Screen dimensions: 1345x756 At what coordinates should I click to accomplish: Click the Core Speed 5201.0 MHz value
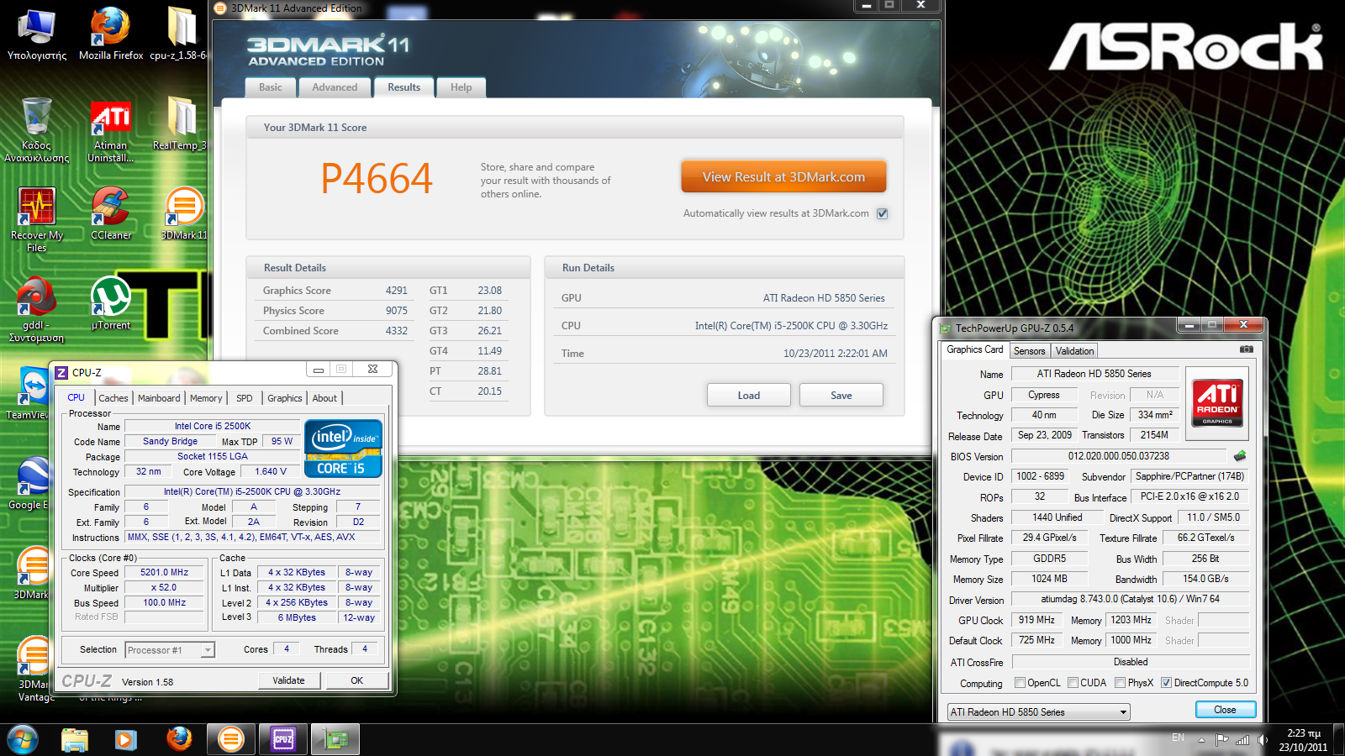pos(165,572)
